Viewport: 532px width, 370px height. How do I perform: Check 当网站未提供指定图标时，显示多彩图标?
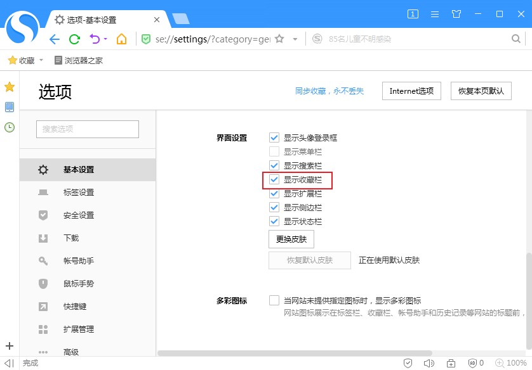click(274, 300)
